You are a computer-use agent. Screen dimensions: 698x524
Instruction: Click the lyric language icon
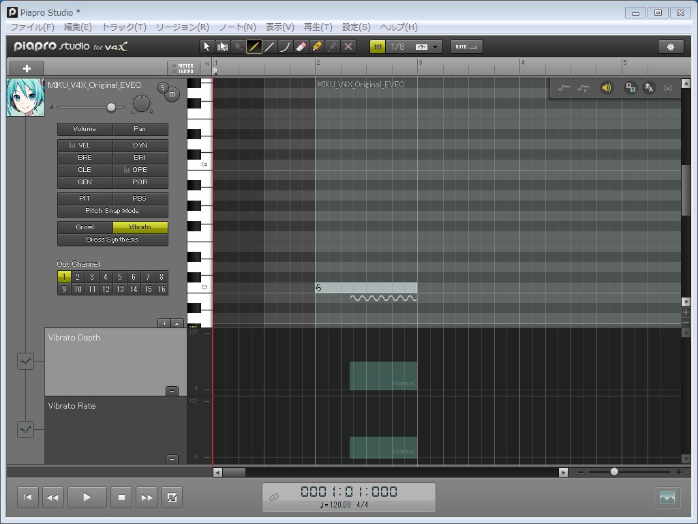click(x=649, y=88)
